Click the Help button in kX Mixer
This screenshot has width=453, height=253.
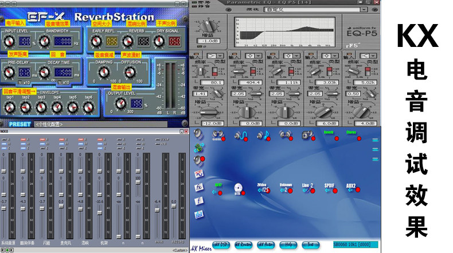(288, 245)
